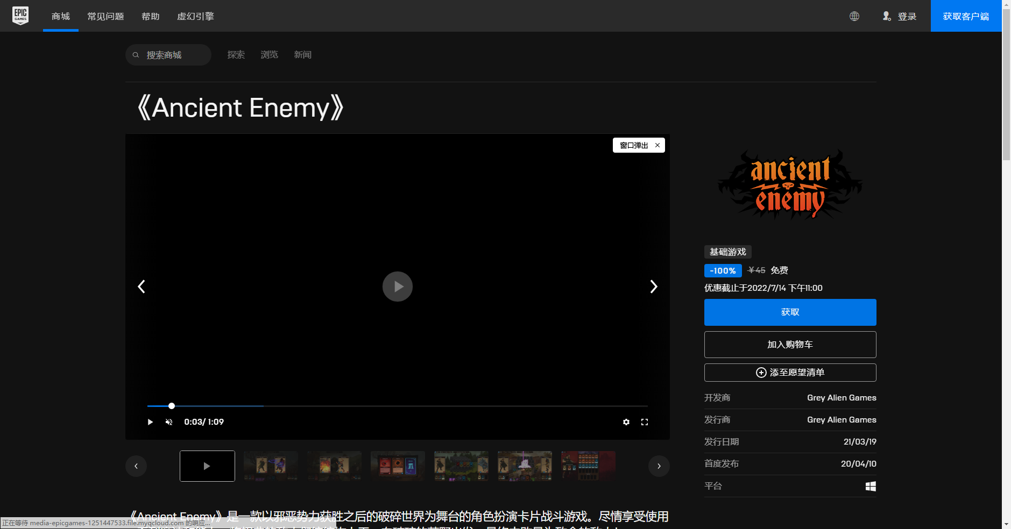Open developer Grey Alien Games link

pos(842,398)
